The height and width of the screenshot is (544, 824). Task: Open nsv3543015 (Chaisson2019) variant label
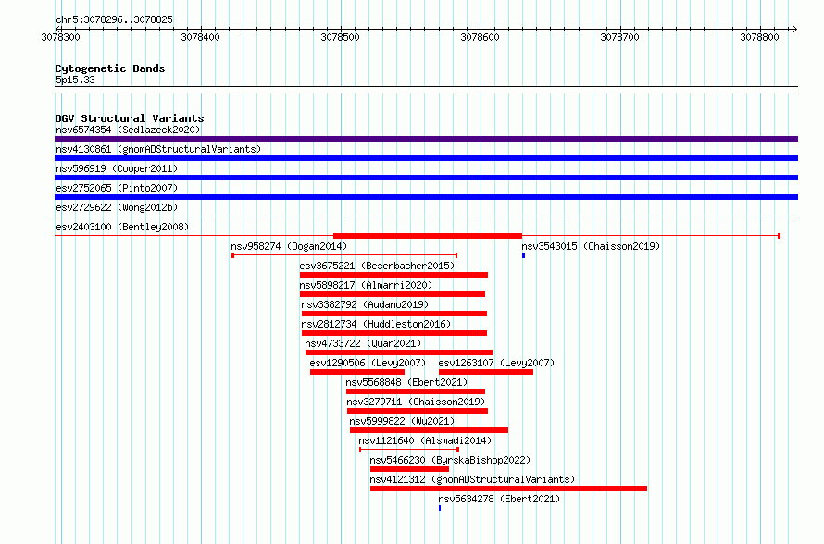click(x=591, y=246)
